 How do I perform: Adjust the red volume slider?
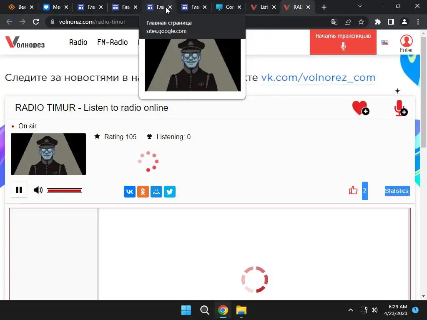point(64,190)
